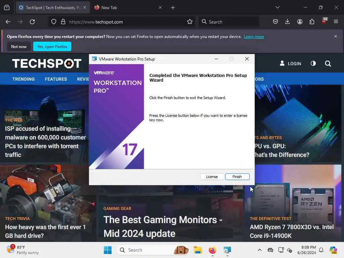This screenshot has width=344, height=258.
Task: Open the notifications bell icon
Action: (x=321, y=250)
